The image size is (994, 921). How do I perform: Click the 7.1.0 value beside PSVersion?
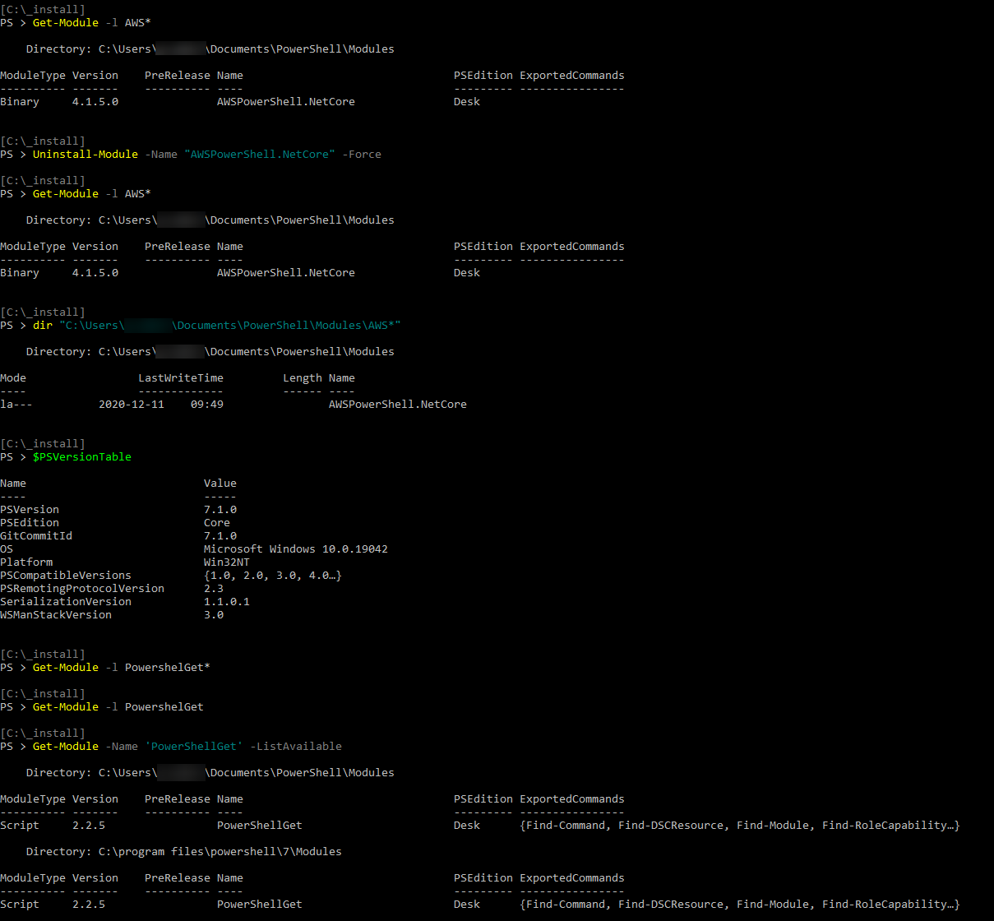pos(220,509)
